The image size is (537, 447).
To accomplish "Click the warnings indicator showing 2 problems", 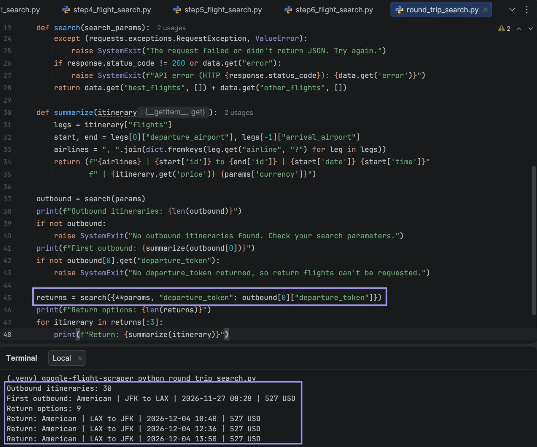I will (x=504, y=28).
